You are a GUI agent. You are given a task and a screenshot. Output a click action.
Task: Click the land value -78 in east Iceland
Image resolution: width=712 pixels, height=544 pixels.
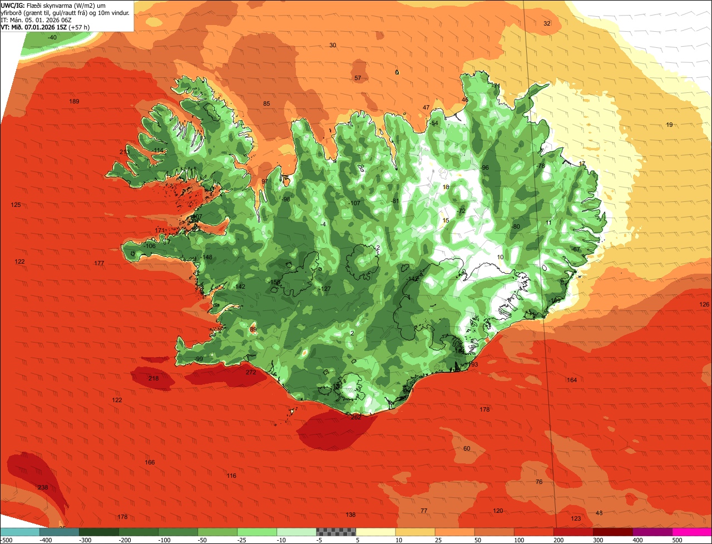coord(540,166)
